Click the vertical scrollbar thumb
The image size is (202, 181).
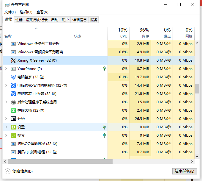click(x=197, y=89)
